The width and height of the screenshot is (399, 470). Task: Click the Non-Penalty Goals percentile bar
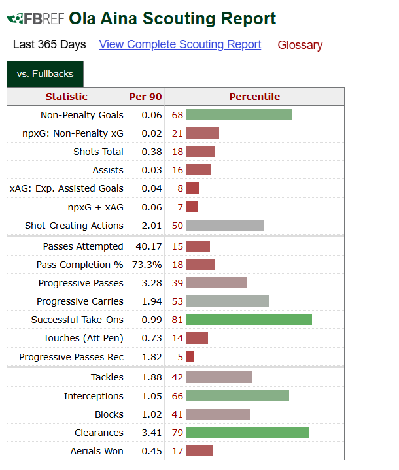tap(239, 115)
